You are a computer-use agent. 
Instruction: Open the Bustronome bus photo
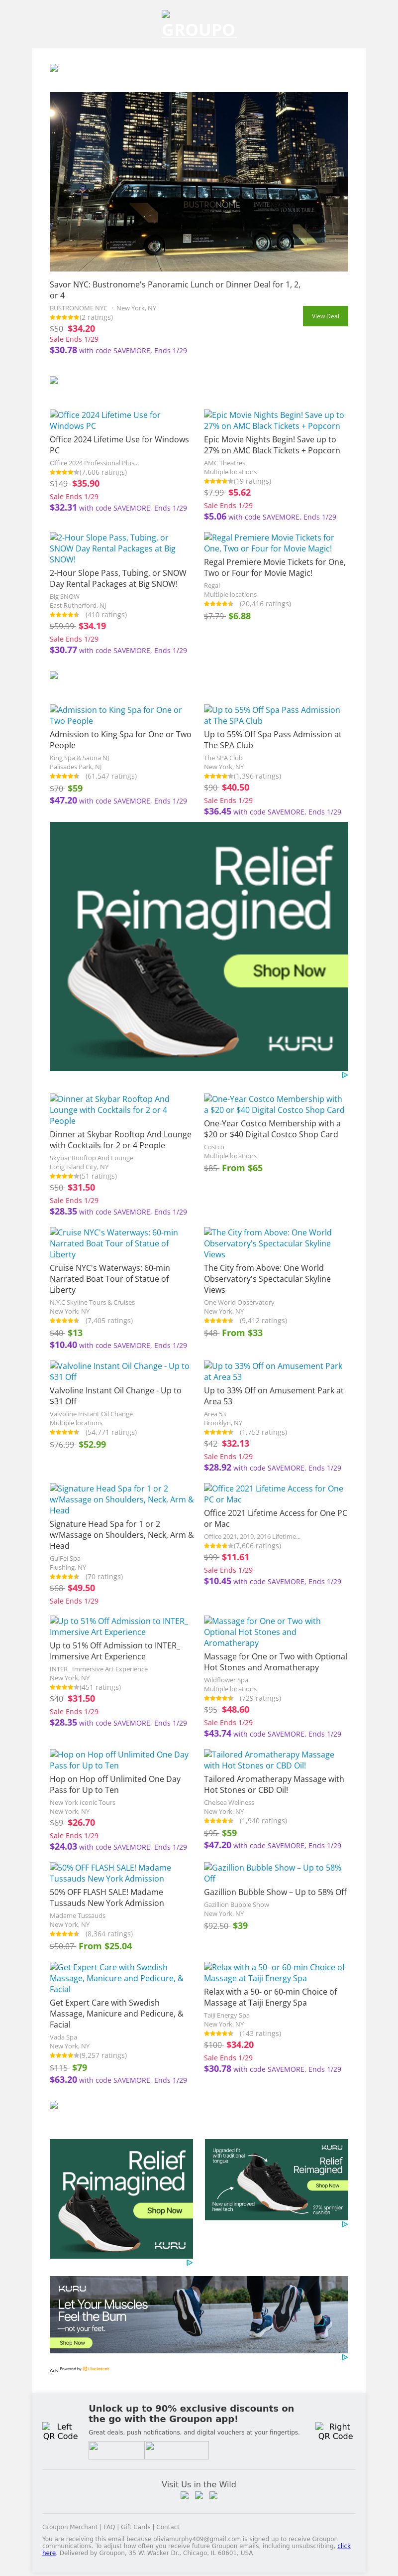pos(199,181)
